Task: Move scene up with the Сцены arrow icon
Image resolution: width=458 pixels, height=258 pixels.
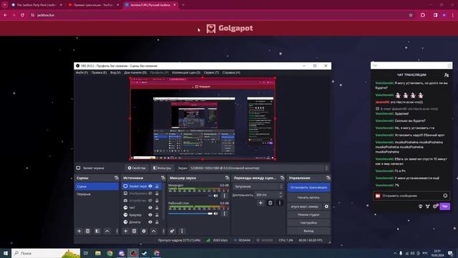Action: 107,231
